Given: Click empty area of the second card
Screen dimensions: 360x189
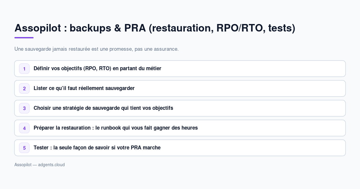Looking at the screenshot, I should point(240,88).
